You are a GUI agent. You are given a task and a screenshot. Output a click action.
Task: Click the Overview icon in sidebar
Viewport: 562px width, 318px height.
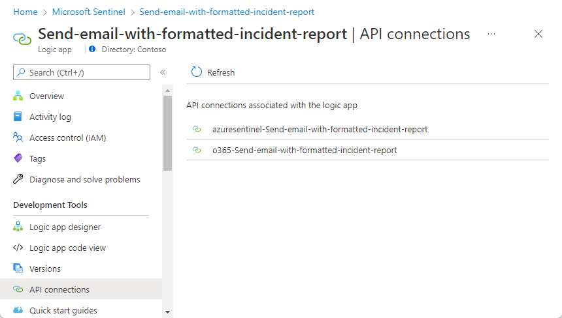(18, 96)
